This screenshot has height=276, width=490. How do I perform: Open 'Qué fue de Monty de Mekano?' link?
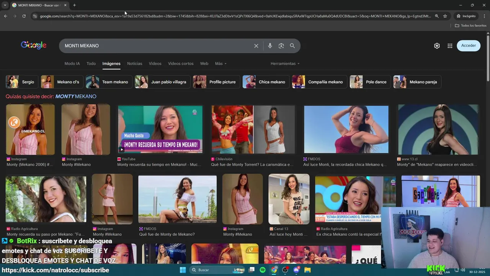pos(167,234)
